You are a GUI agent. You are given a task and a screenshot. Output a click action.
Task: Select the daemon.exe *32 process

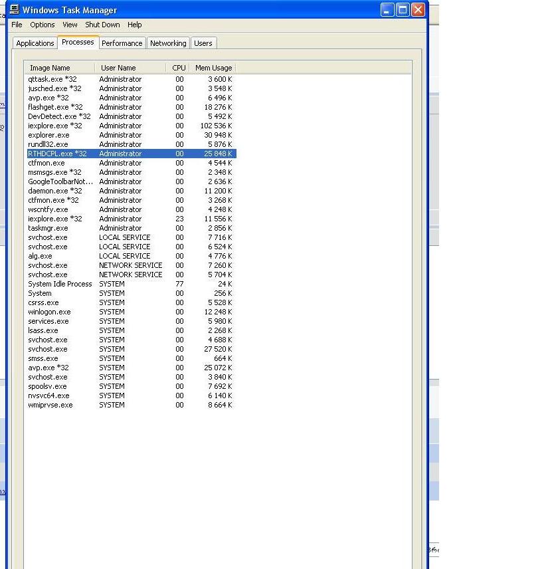(x=132, y=191)
